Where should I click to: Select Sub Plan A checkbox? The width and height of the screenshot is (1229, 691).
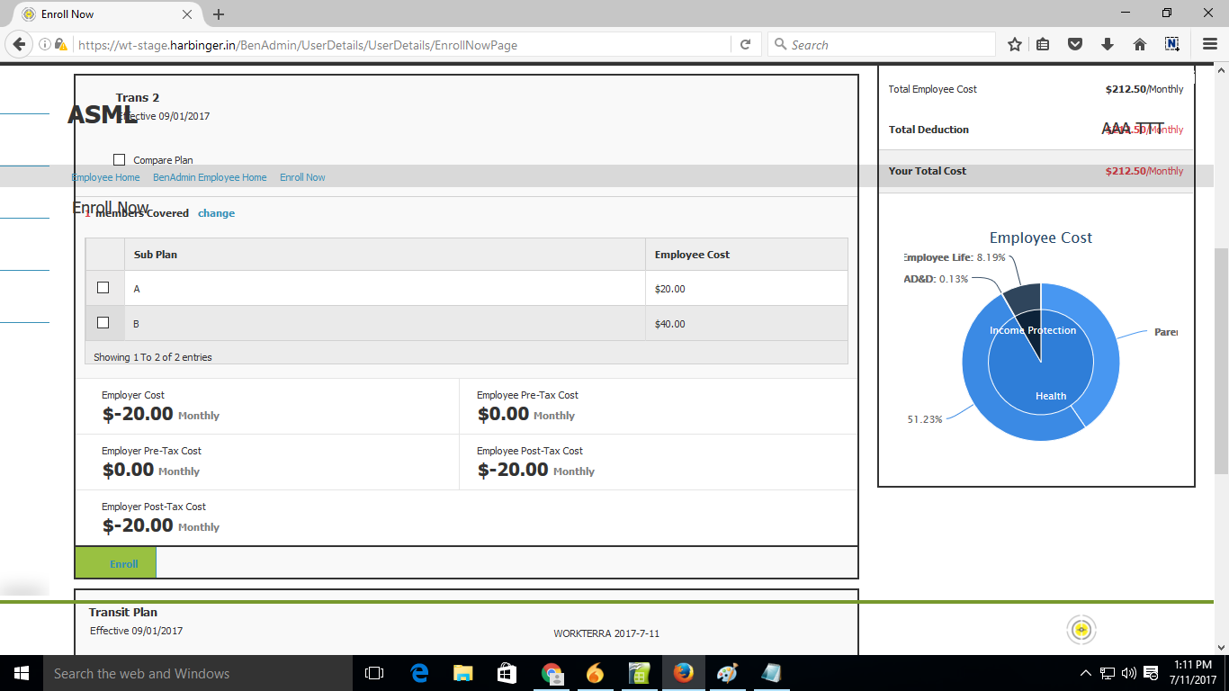pos(103,288)
